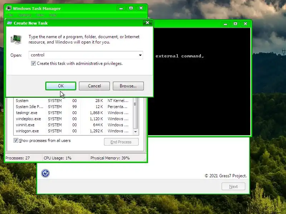The height and width of the screenshot is (214, 286).
Task: Click the process list scrollbar thumb
Action: (x=135, y=113)
